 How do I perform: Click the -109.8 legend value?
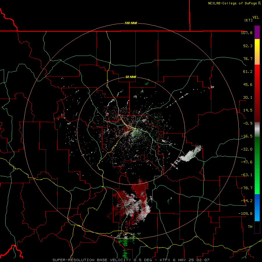[245, 214]
